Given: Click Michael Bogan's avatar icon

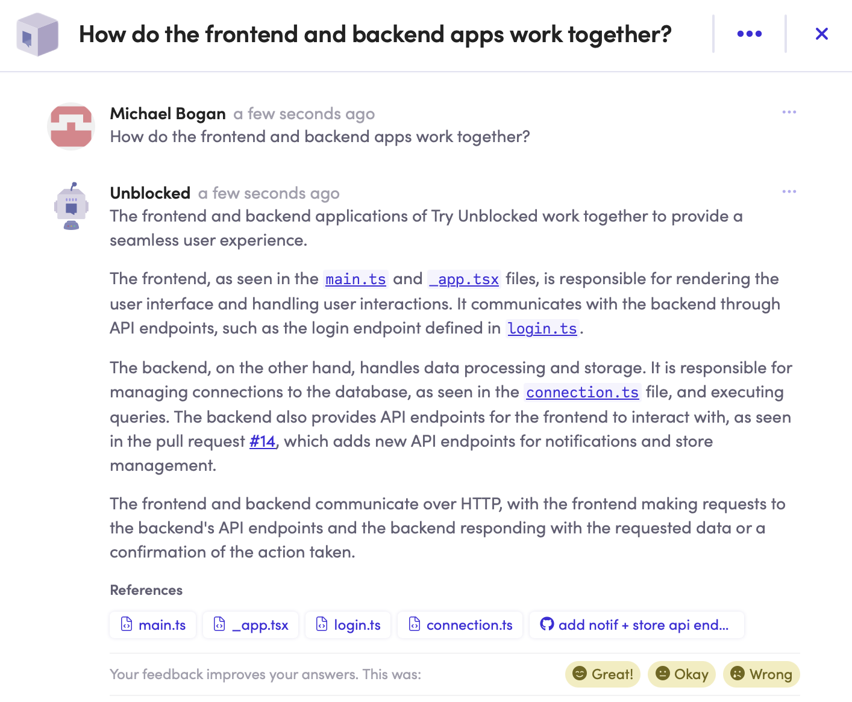Looking at the screenshot, I should 71,126.
